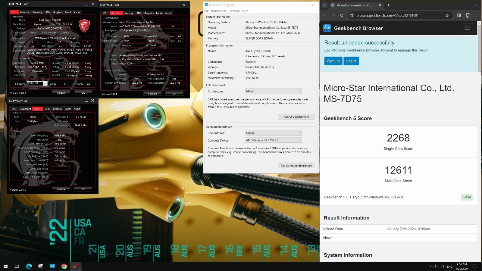The height and width of the screenshot is (271, 482).
Task: Click the Sign up button
Action: (333, 61)
